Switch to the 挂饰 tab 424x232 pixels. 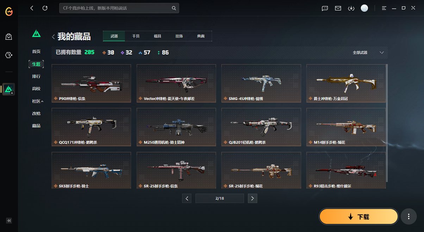[x=179, y=36]
